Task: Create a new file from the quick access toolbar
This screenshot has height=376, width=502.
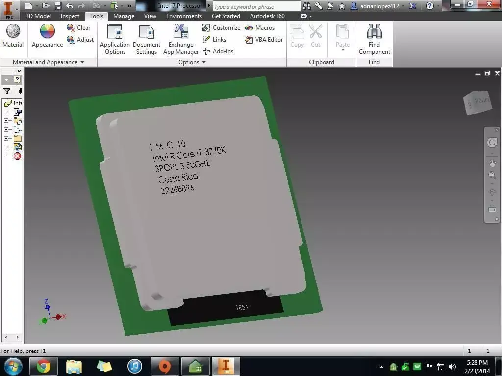Action: (x=28, y=6)
